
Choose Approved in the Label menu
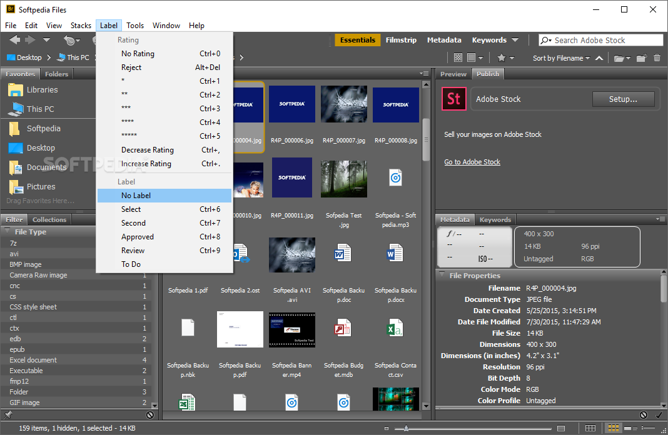pyautogui.click(x=164, y=237)
